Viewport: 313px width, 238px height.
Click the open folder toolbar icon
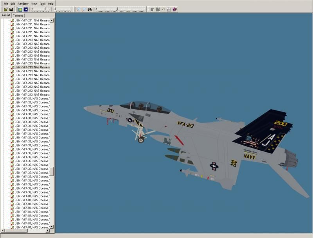(5, 9)
